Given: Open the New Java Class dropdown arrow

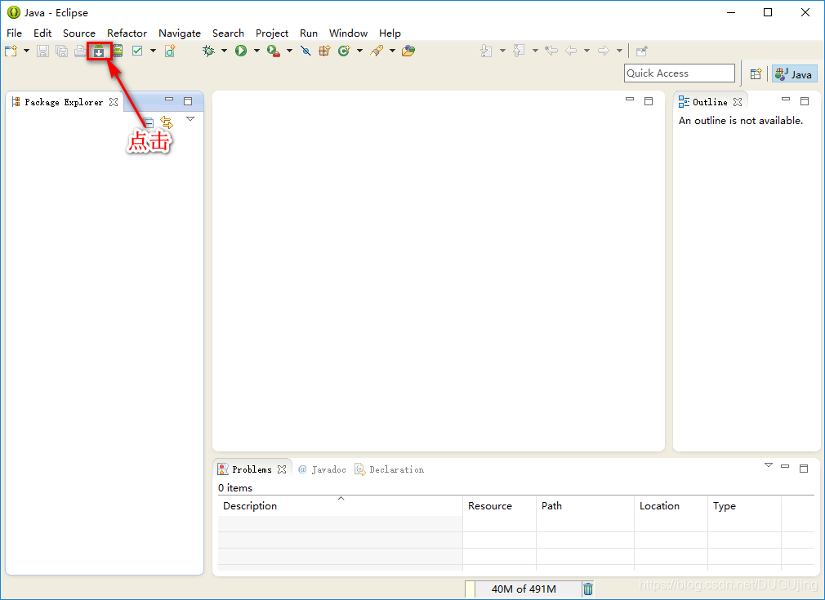Looking at the screenshot, I should [x=360, y=51].
